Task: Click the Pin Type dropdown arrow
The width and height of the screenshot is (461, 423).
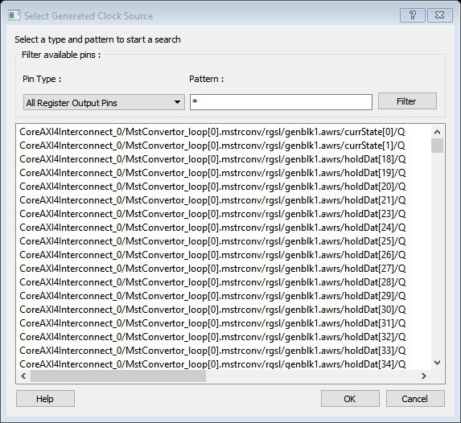Action: [177, 102]
